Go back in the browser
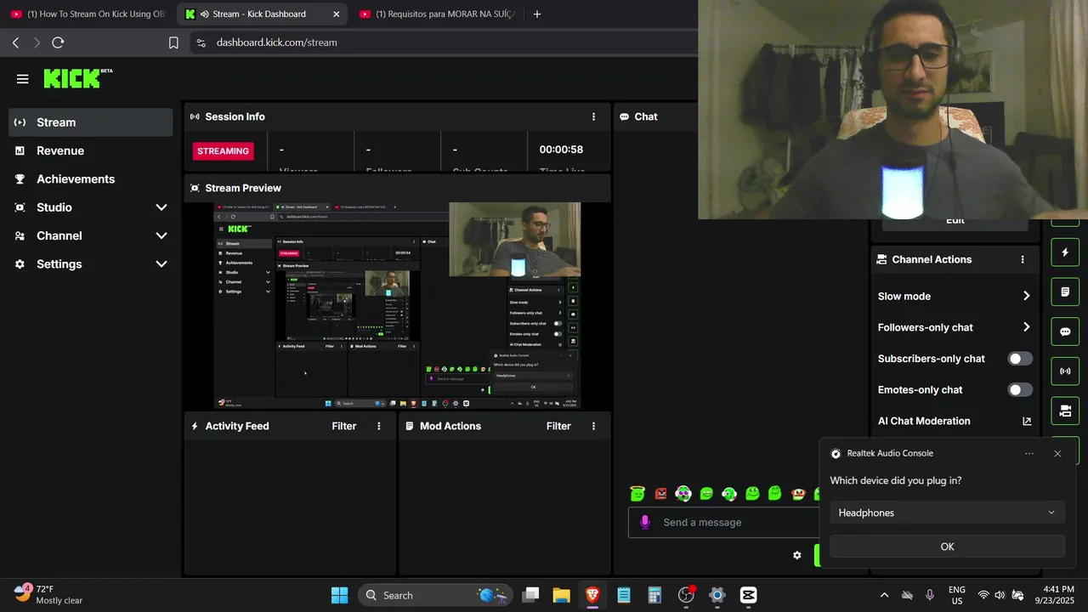Screen dimensions: 1088x612 [15, 42]
